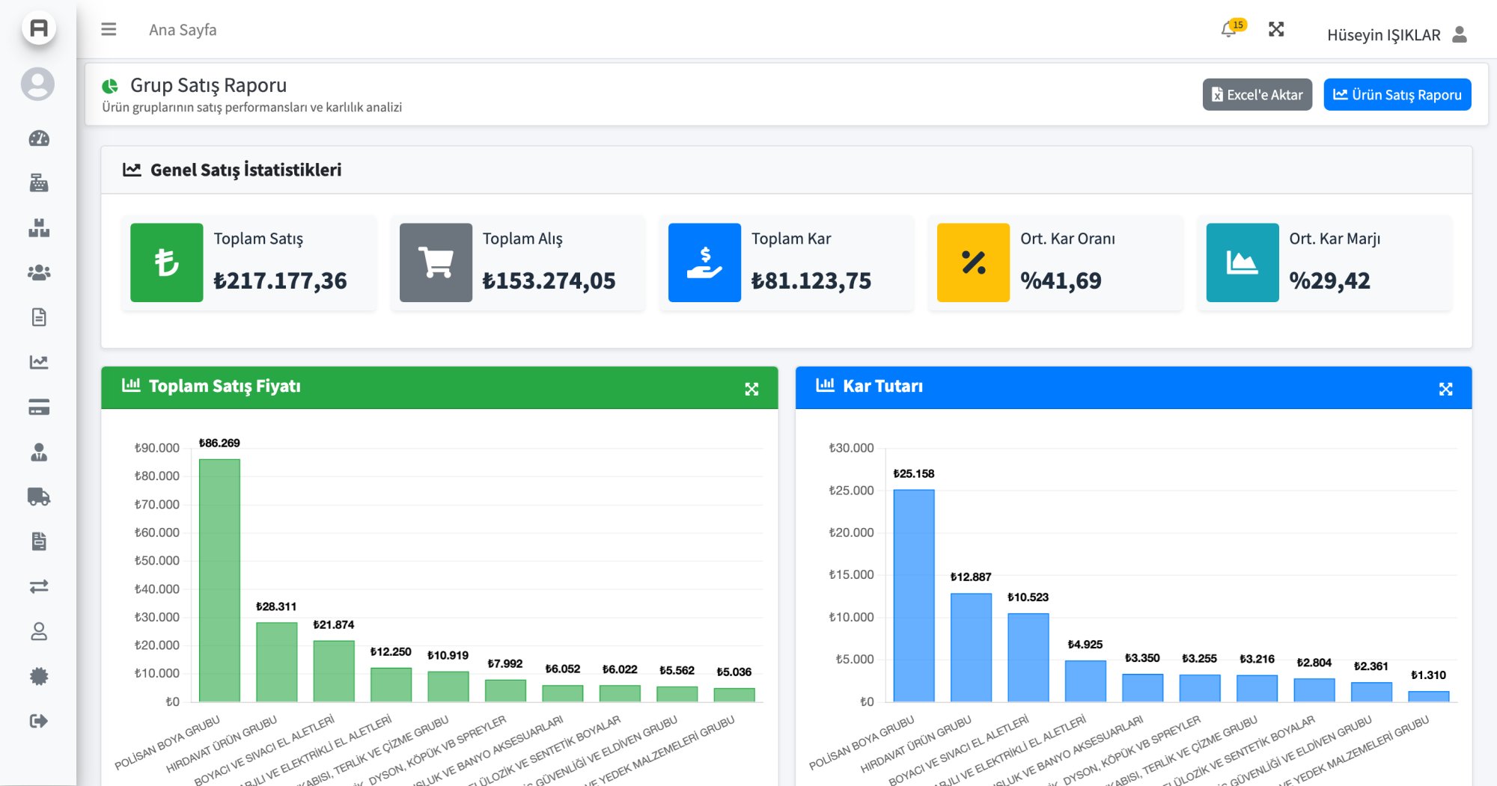Open the cash register sidebar icon
Image resolution: width=1497 pixels, height=786 pixels.
click(x=39, y=183)
